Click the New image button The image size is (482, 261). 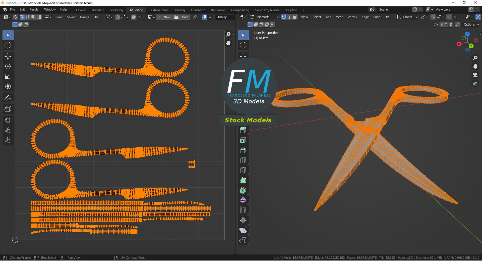164,17
